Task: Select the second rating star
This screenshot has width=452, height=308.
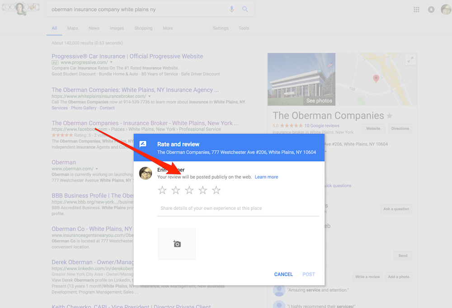Action: [x=176, y=190]
